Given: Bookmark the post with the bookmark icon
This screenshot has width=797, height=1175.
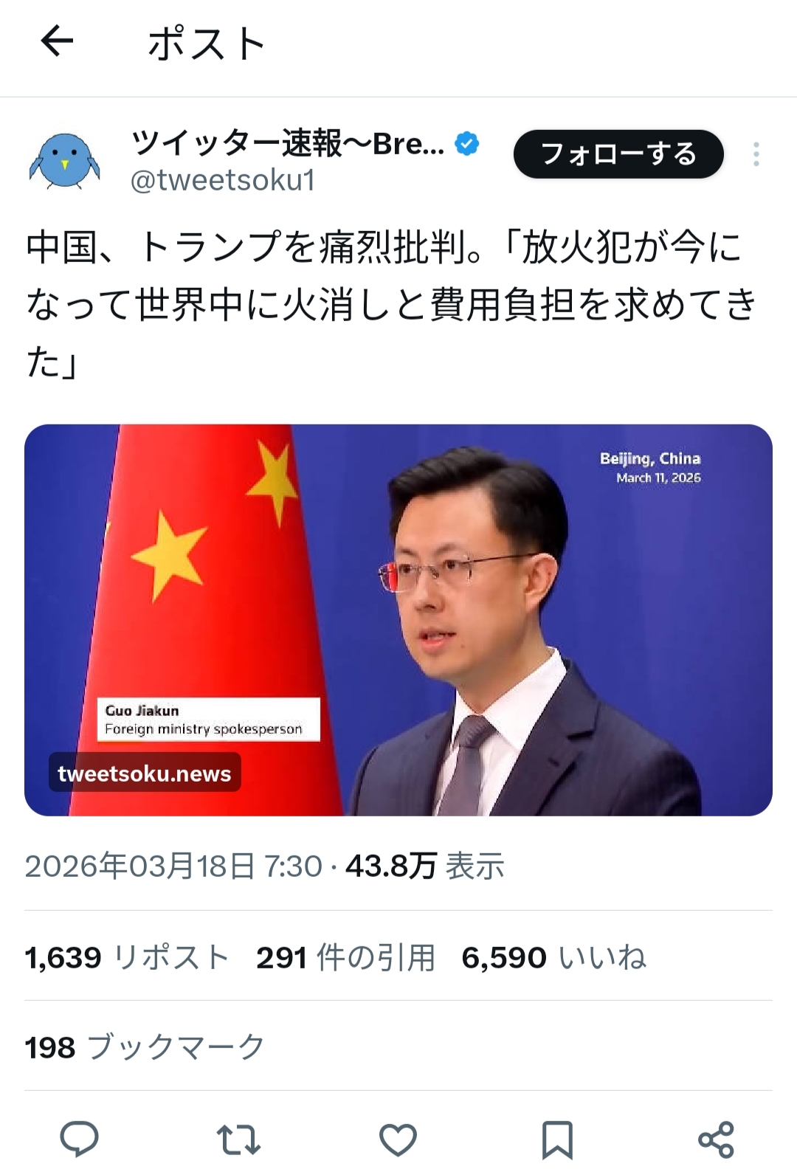Looking at the screenshot, I should coord(557,1140).
